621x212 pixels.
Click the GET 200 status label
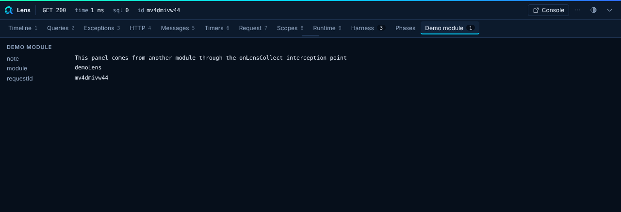[x=54, y=10]
